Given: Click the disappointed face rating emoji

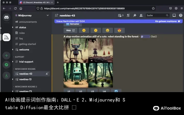Looking at the screenshot, I should pyautogui.click(x=96, y=30).
